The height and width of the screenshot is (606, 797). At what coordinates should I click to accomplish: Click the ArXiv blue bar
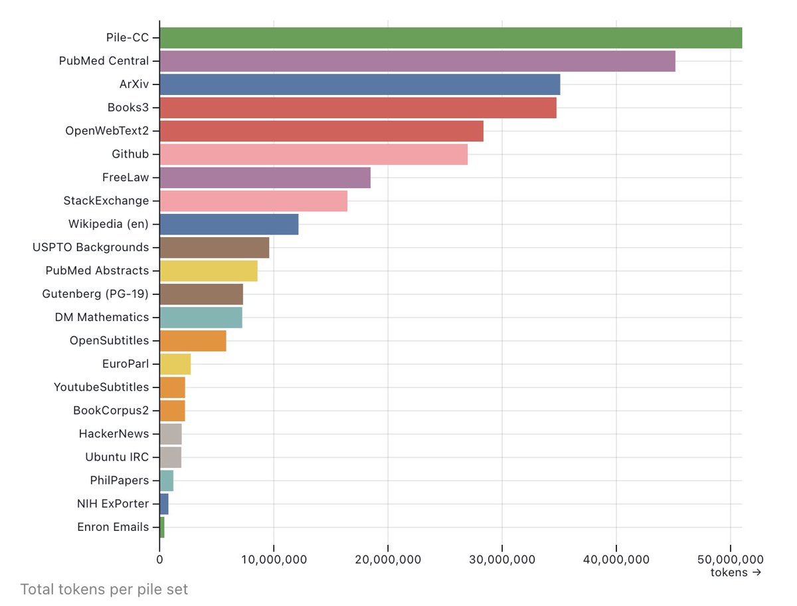click(359, 84)
